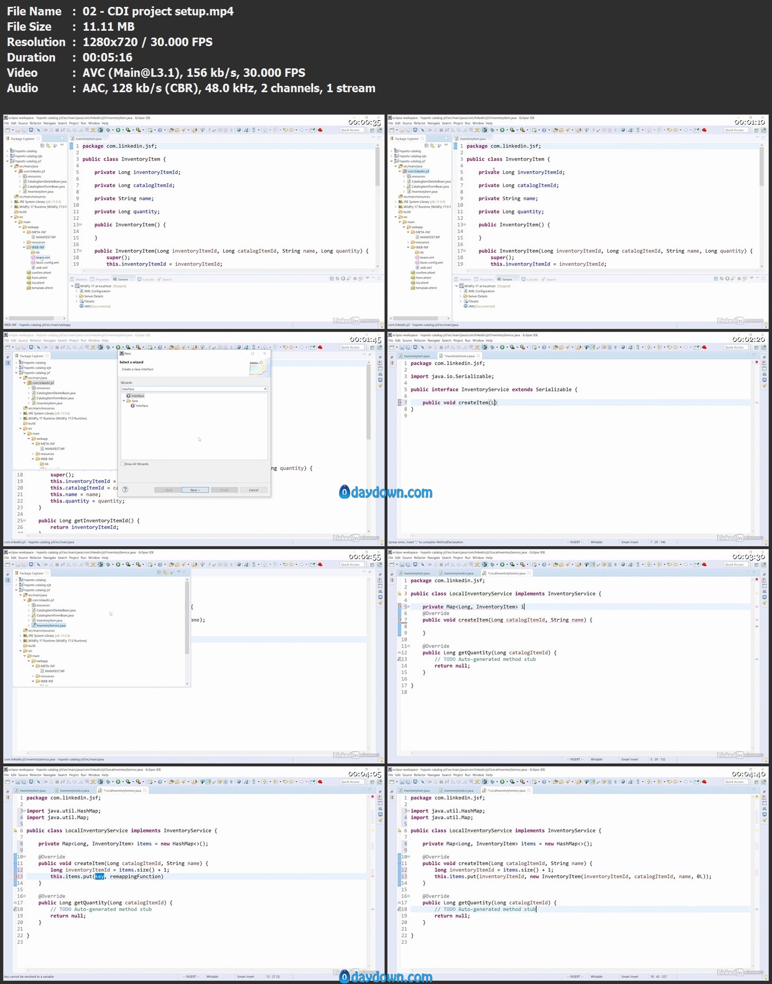The width and height of the screenshot is (772, 984).
Task: Click the red hat icon in the 00:01:10 toolbar
Action: (x=704, y=130)
